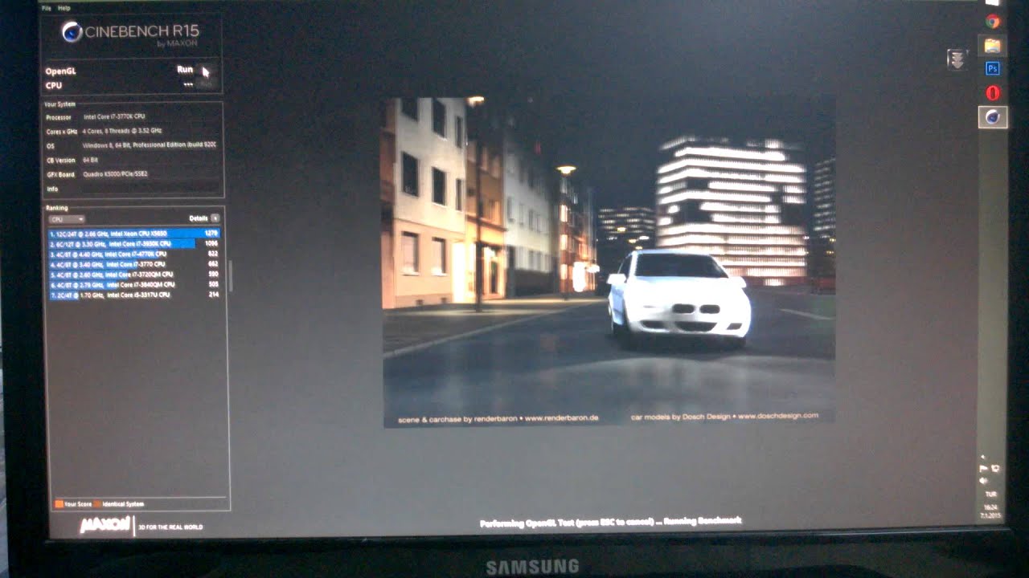Click the download arrows desktop gadget icon

(x=957, y=59)
